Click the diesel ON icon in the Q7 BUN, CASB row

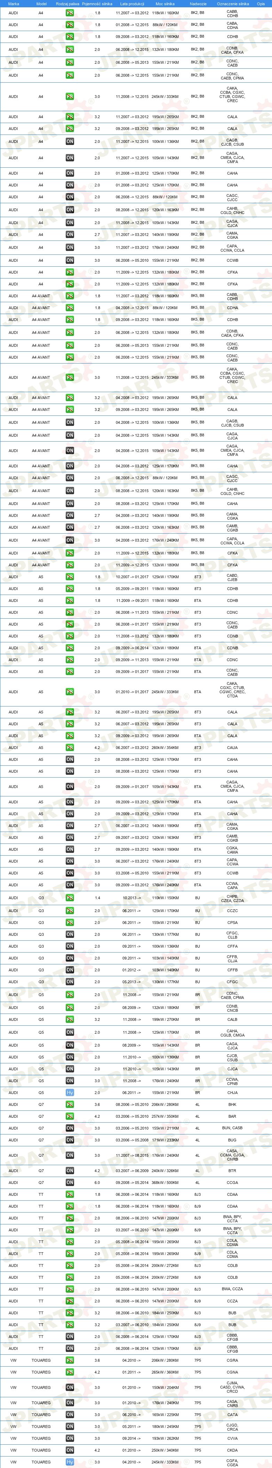click(x=70, y=1128)
